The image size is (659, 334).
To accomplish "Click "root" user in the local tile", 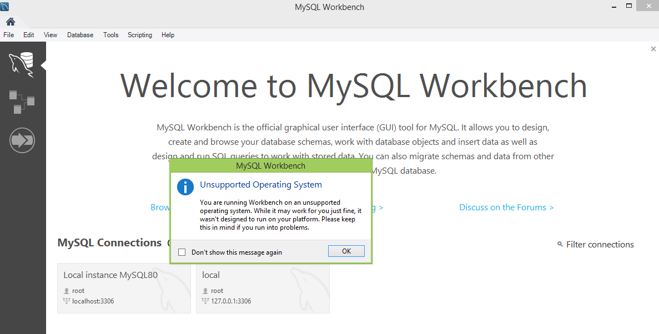I will click(x=217, y=291).
